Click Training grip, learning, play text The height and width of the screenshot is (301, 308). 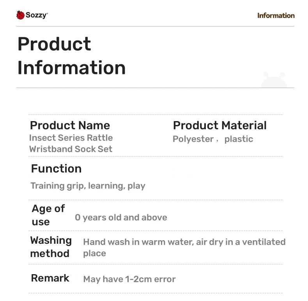point(88,186)
